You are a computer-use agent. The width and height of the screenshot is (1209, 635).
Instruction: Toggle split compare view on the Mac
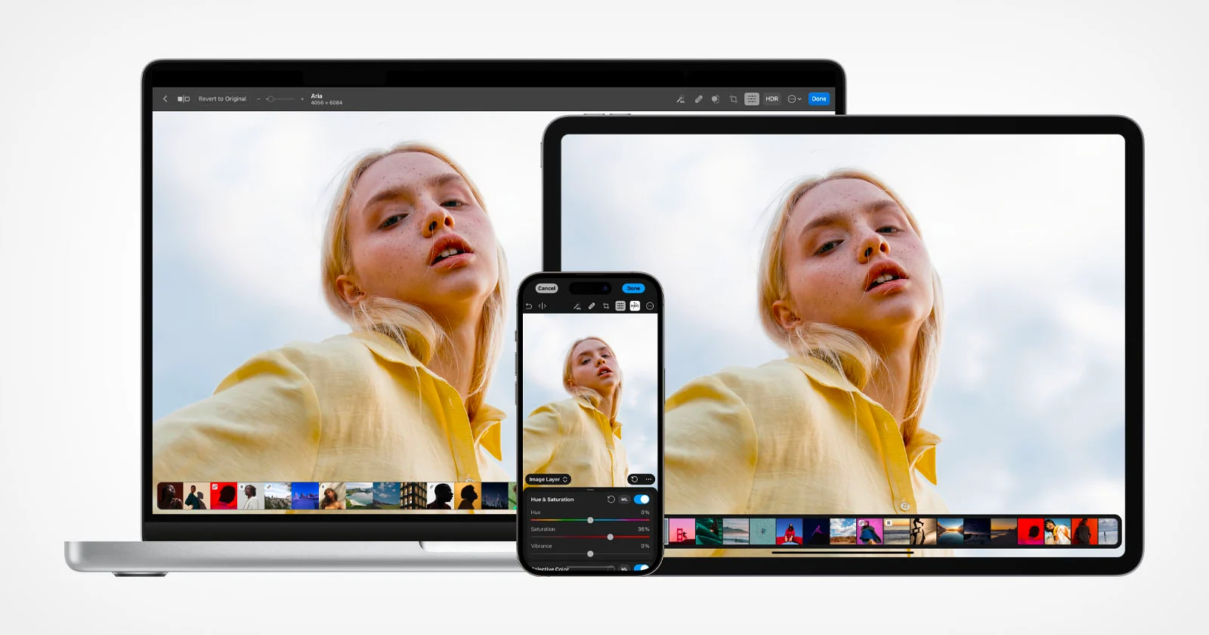tap(184, 99)
